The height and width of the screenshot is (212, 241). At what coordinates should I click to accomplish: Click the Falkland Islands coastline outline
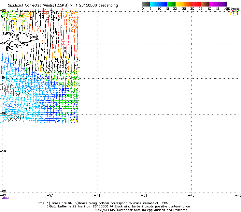click(20, 41)
